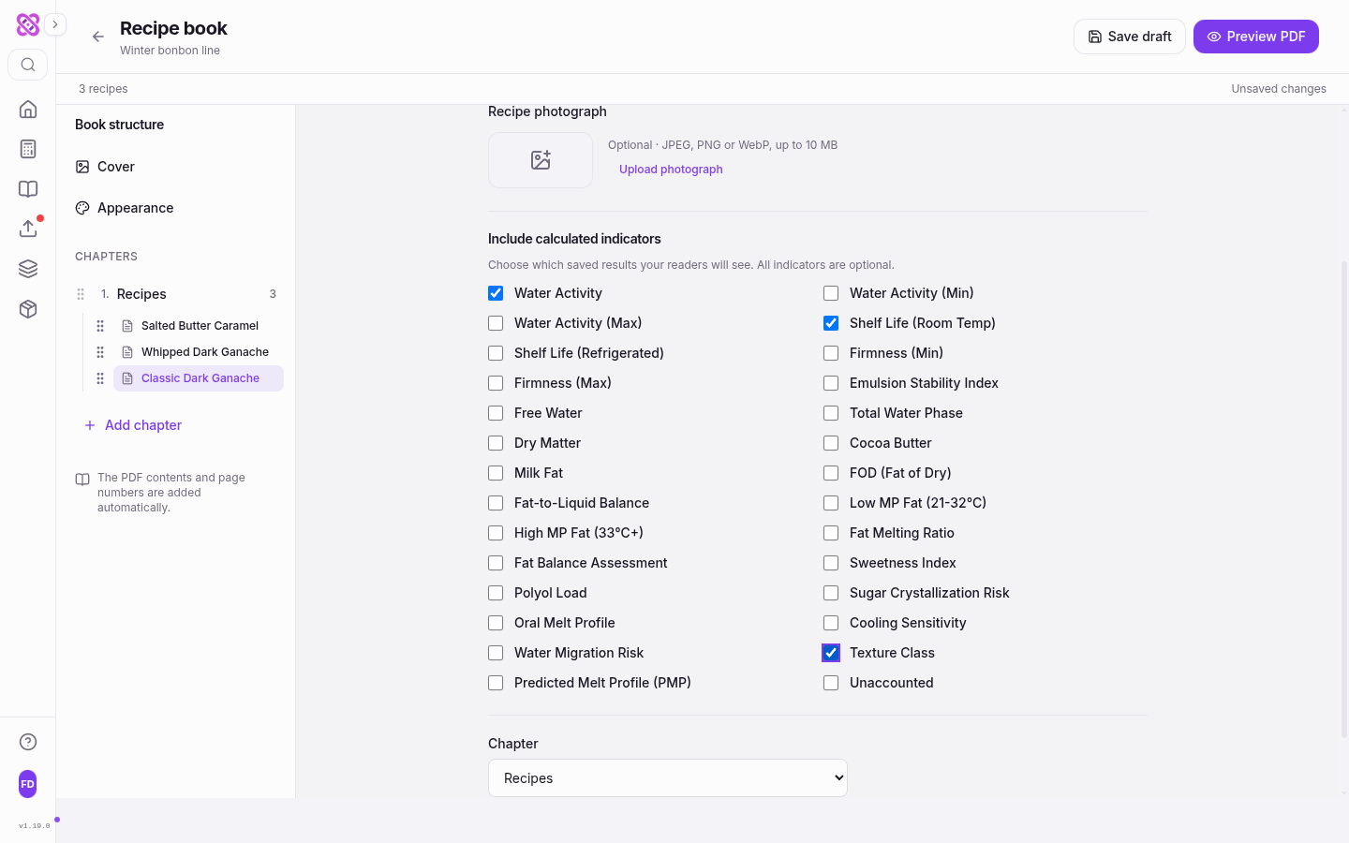This screenshot has width=1349, height=843.
Task: Expand the left navigation sidebar
Action: pyautogui.click(x=55, y=24)
